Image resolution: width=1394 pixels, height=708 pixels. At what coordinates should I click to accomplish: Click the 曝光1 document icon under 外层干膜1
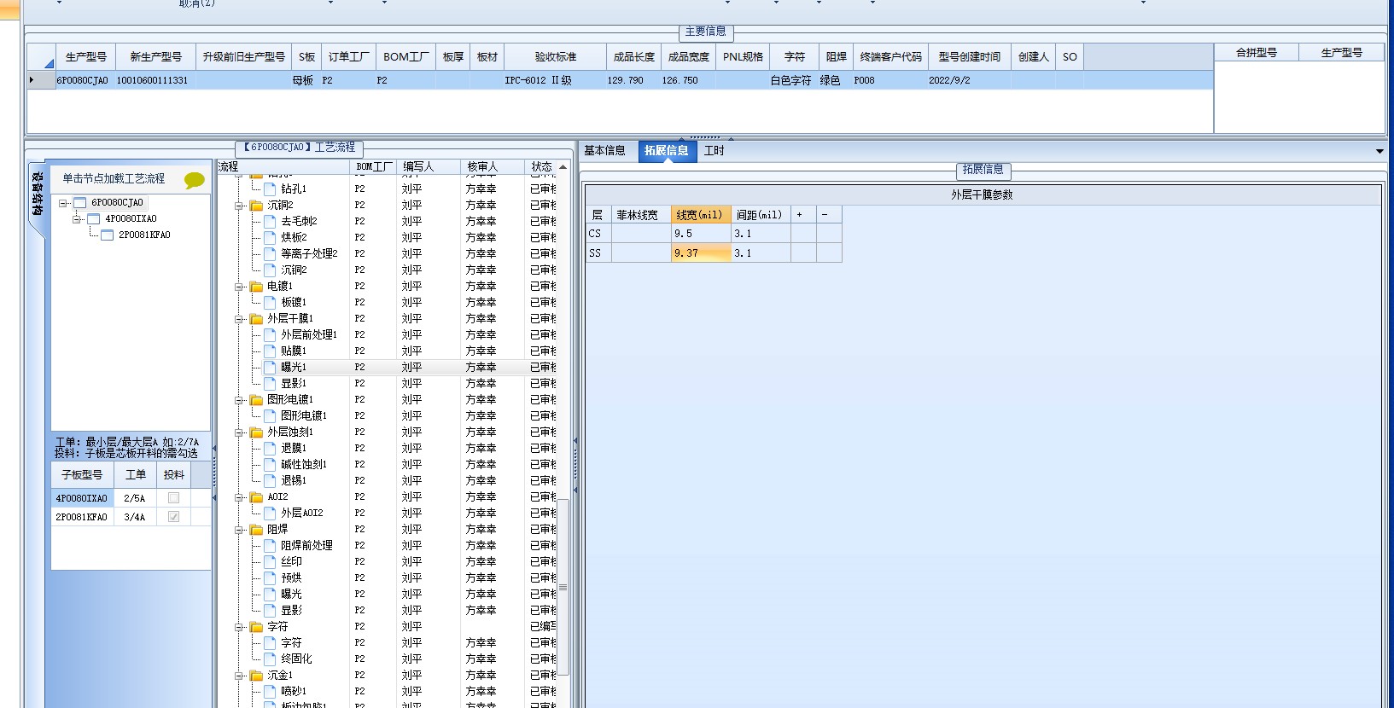270,368
